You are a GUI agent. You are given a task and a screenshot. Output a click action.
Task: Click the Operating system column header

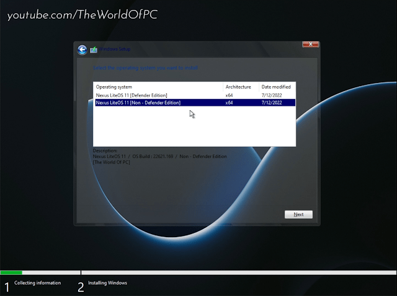(x=159, y=87)
